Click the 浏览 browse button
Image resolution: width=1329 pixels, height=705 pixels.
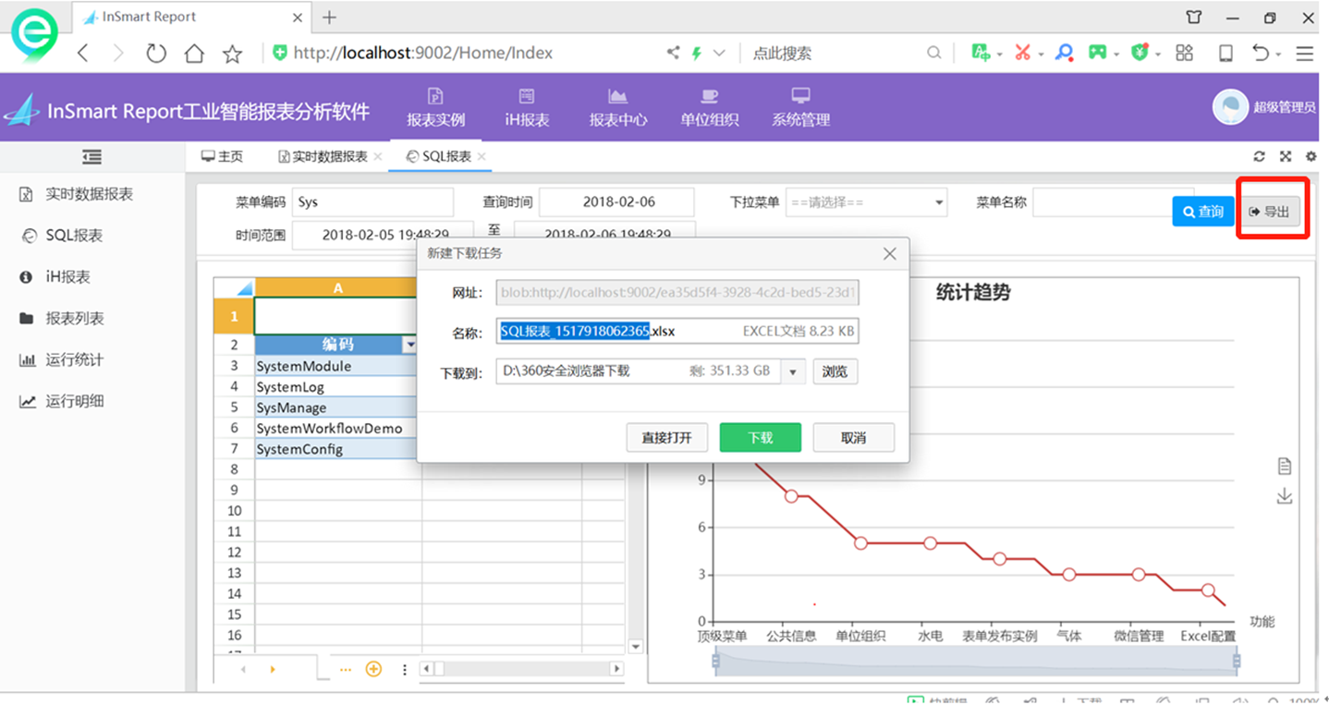(x=835, y=371)
